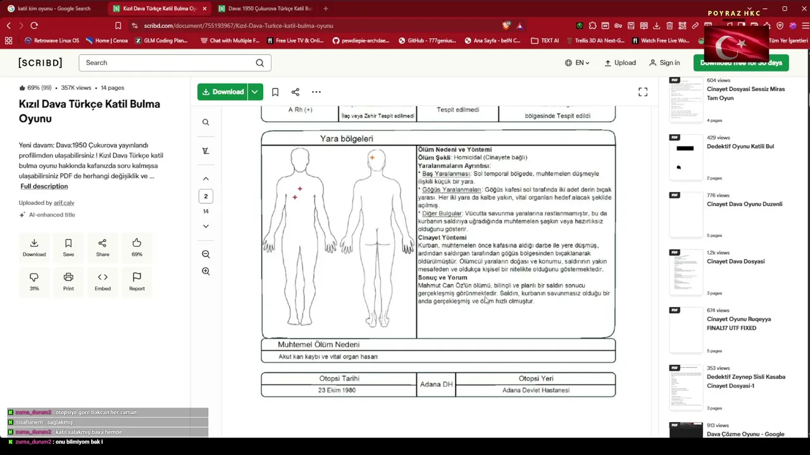Screen dimensions: 810x455
Task: Close the Kızıl Dava tab
Action: point(204,8)
